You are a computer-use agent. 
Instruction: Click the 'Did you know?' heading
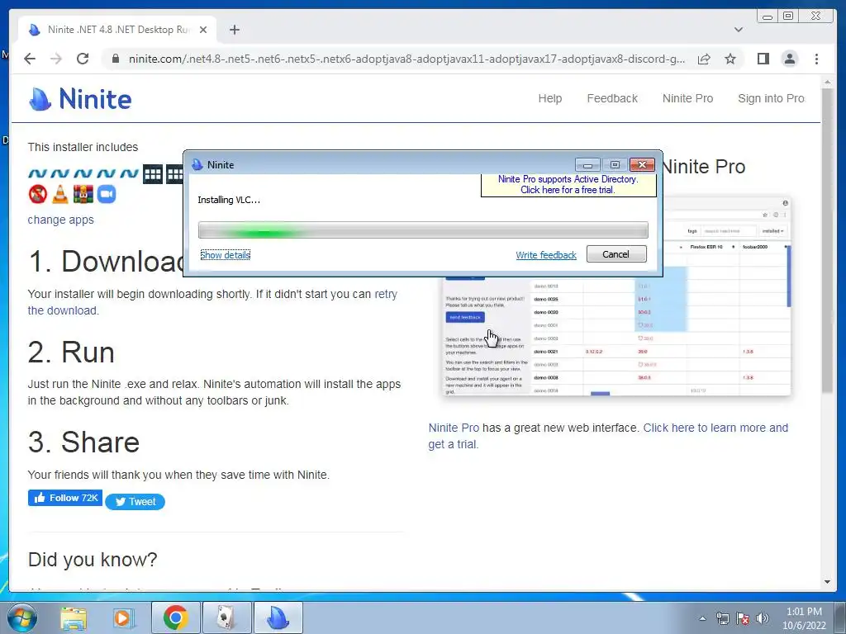pyautogui.click(x=93, y=560)
